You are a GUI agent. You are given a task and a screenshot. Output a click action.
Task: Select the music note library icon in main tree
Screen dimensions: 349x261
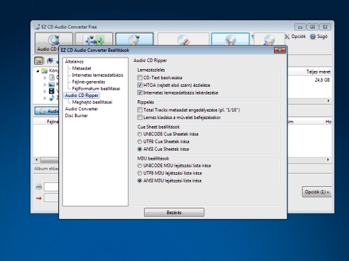[51, 98]
